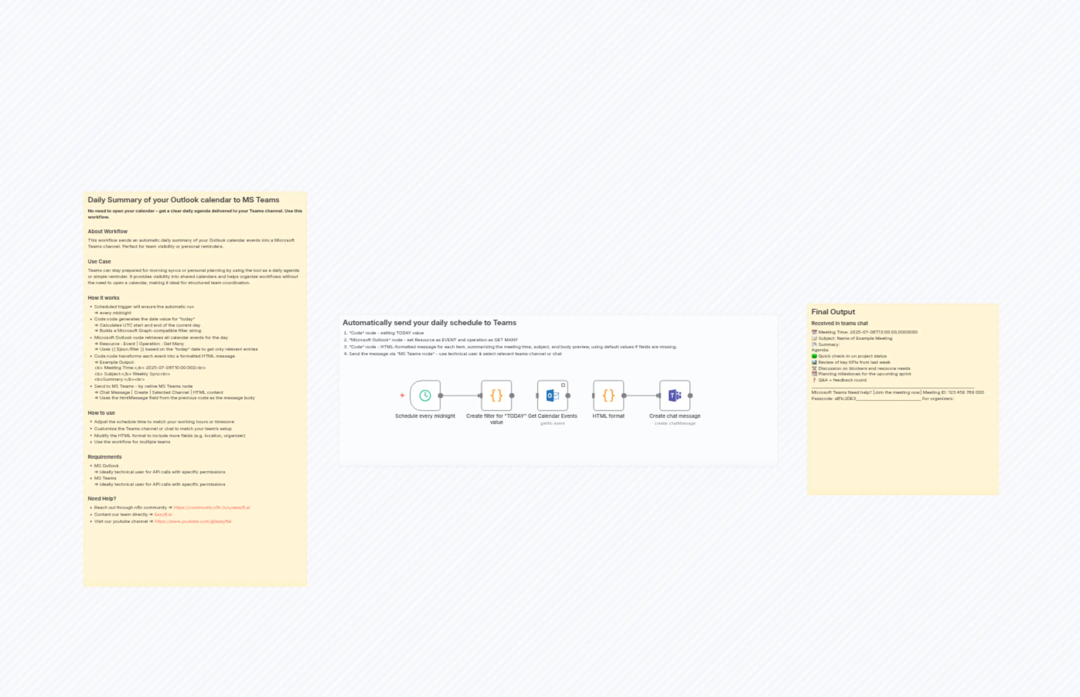Click the Outlook icon inside Get Calendar Events
Viewport: 1080px width, 697px height.
tap(553, 395)
